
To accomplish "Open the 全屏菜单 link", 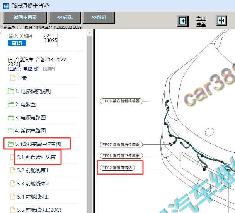I will pyautogui.click(x=201, y=21).
